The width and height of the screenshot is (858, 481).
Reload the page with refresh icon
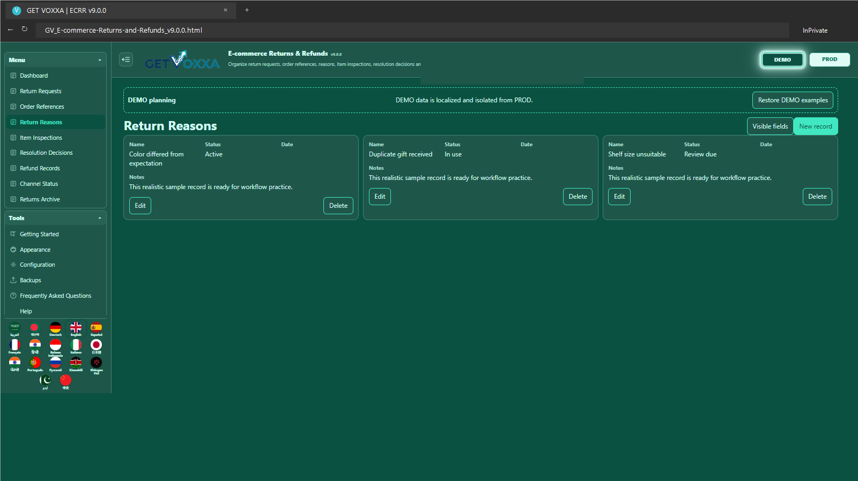[25, 29]
